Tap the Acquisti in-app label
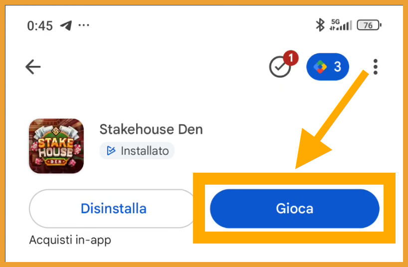408x267 pixels. [x=70, y=240]
